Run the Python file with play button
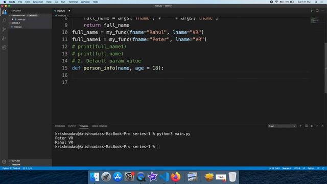This screenshot has width=327, height=184. pyautogui.click(x=312, y=11)
